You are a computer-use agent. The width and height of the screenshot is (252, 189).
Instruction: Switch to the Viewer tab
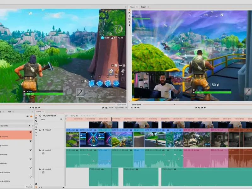132,7
